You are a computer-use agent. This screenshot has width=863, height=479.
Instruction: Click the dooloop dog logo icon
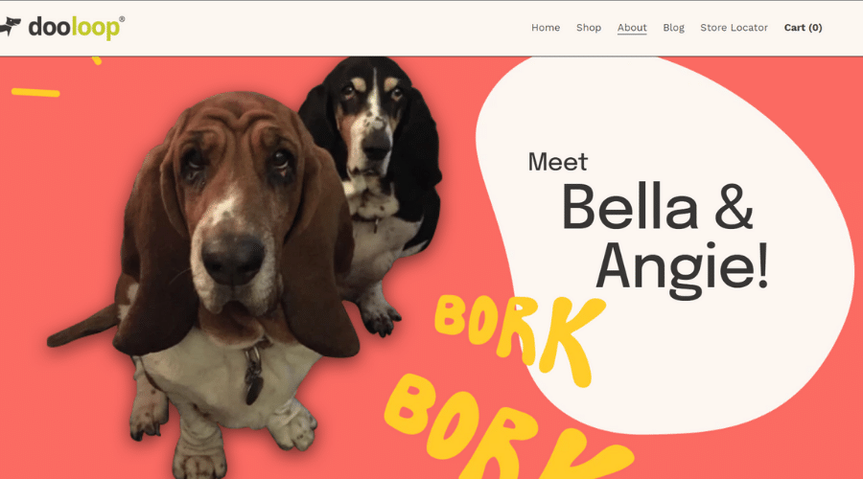pos(10,27)
